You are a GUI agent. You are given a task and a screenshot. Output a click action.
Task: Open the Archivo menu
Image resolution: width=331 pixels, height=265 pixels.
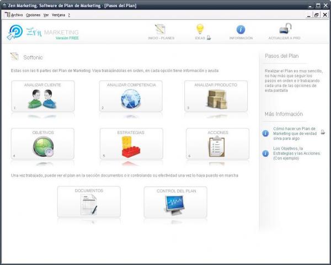tap(17, 15)
